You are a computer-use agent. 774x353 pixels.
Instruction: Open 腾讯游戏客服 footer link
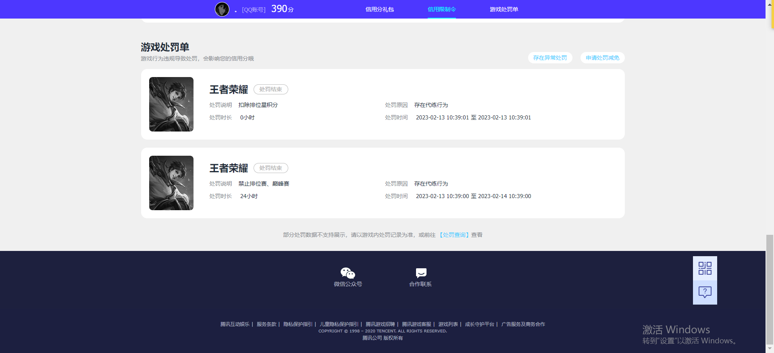pos(416,324)
